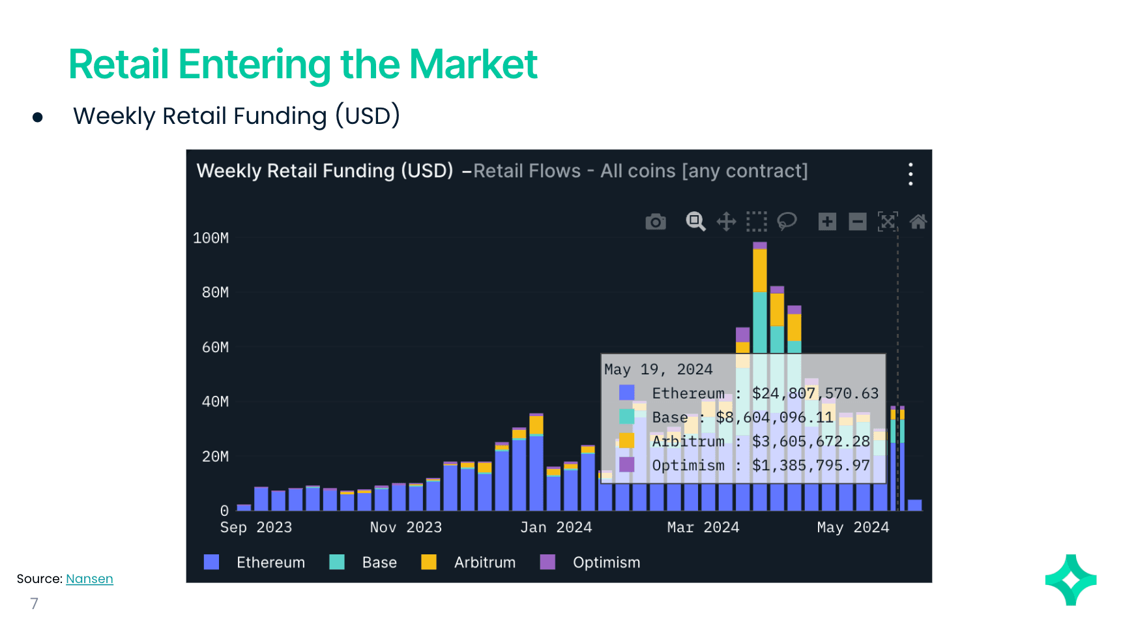The image size is (1121, 630).
Task: Click the May 2024 x-axis label
Action: coord(852,528)
